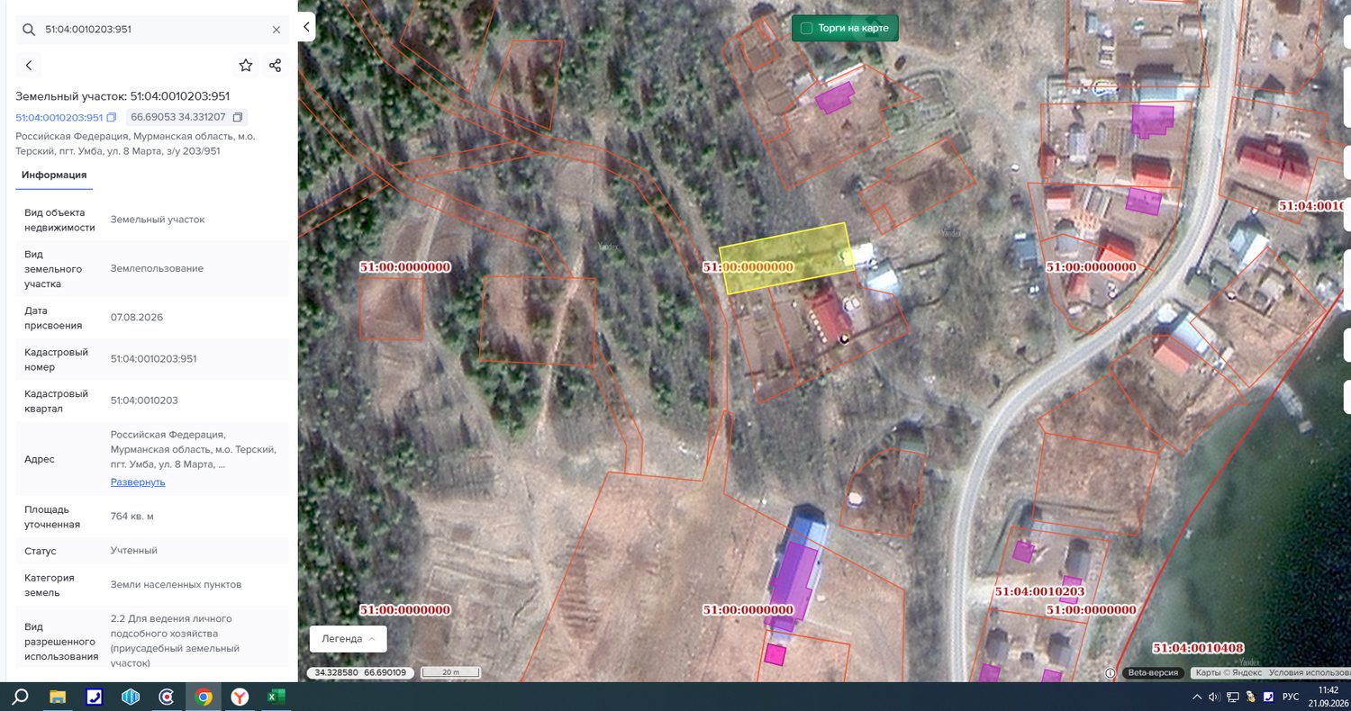Select the Кадастровый квартал value 51:04:0010203
Viewport: 1351px width, 711px height.
pos(143,400)
